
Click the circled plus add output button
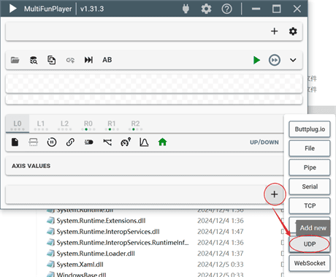point(275,194)
